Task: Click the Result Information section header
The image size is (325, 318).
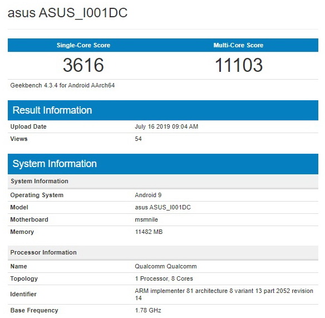Action: (163, 110)
